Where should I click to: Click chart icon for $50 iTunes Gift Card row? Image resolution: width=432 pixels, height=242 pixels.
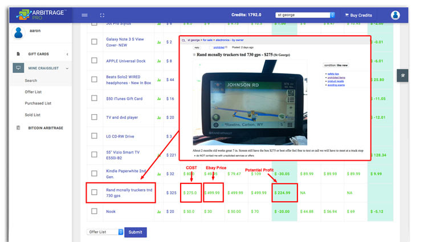click(159, 99)
